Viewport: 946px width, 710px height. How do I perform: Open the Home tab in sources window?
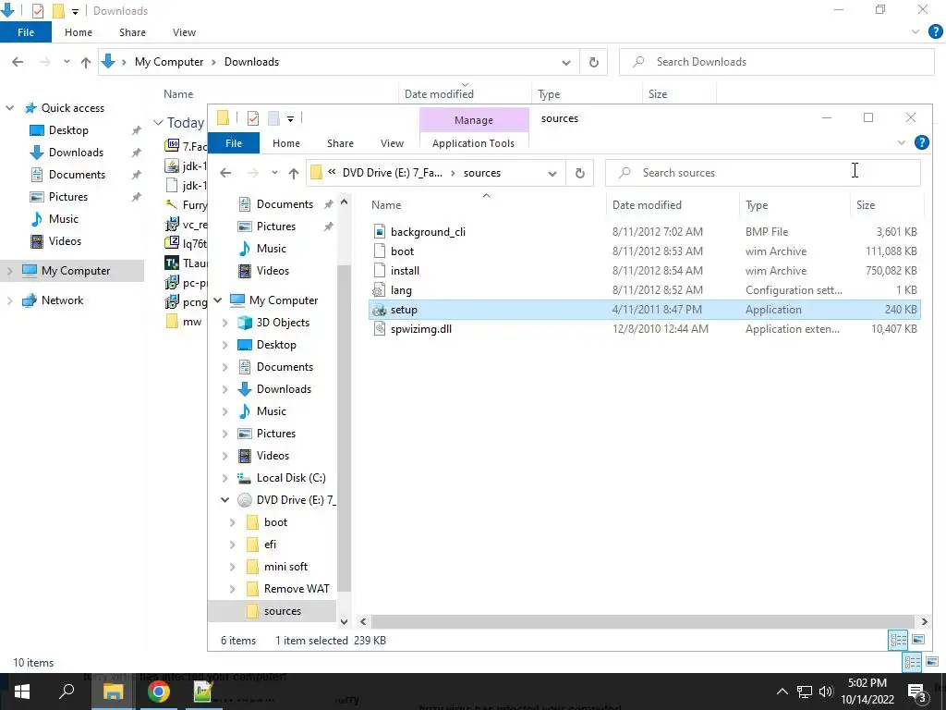click(x=286, y=143)
